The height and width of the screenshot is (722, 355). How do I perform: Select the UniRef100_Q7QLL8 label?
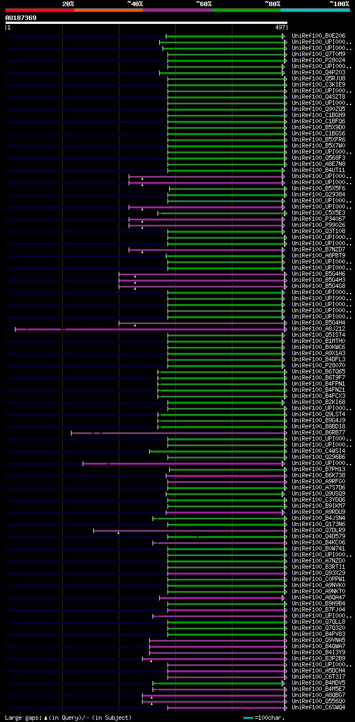319,622
